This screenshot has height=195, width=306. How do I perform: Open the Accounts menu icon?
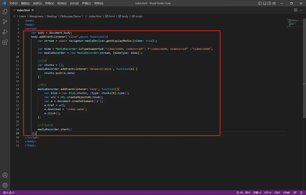pos(5,175)
